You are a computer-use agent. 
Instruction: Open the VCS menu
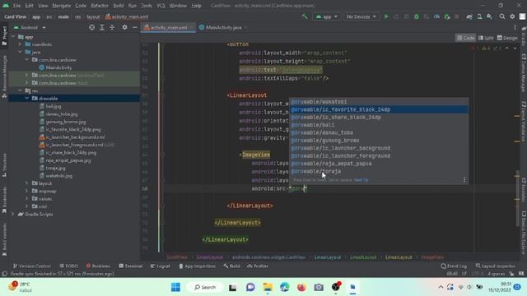pos(161,6)
